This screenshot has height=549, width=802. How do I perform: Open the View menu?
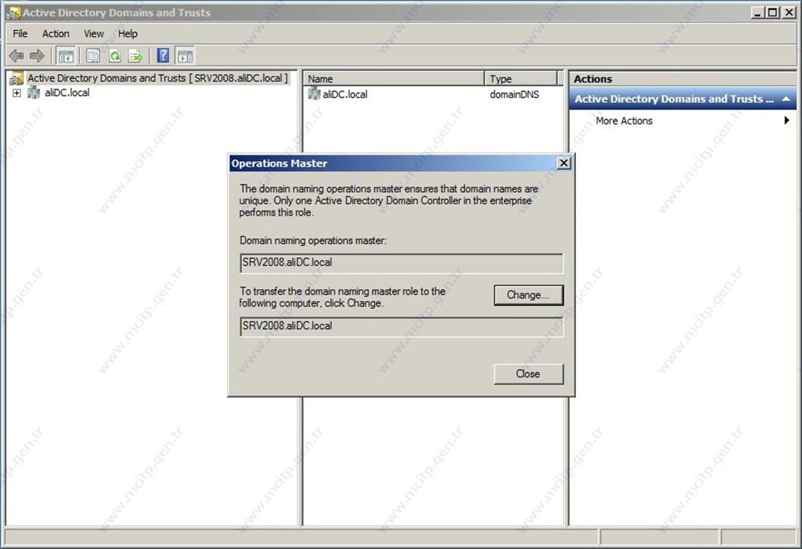(x=94, y=33)
